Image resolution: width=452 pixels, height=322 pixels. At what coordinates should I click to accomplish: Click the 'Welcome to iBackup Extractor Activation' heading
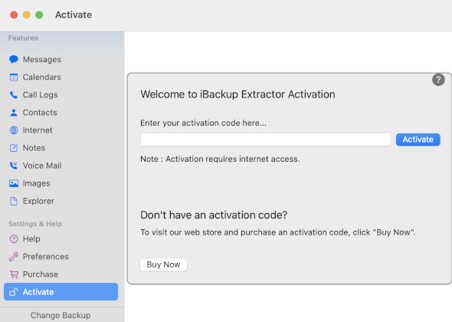tap(237, 94)
